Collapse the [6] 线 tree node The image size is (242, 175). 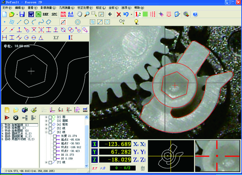(x=46, y=132)
